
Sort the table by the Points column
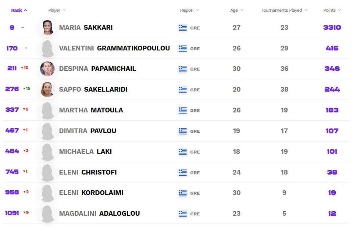tap(332, 10)
